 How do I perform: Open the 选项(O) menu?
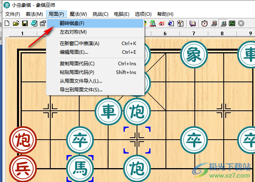(143, 14)
